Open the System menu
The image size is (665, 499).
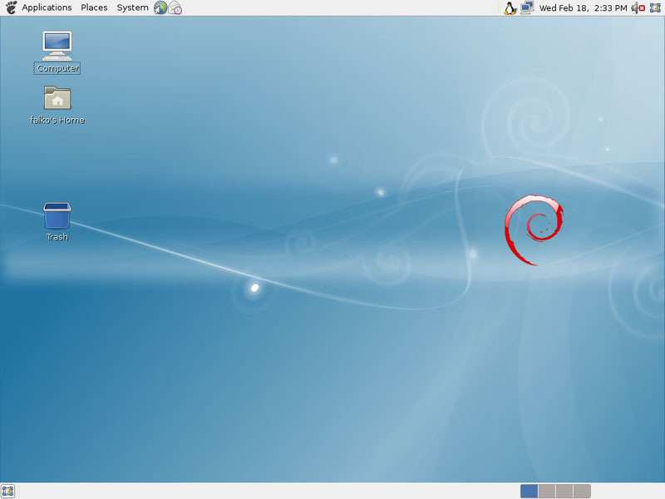(x=132, y=7)
